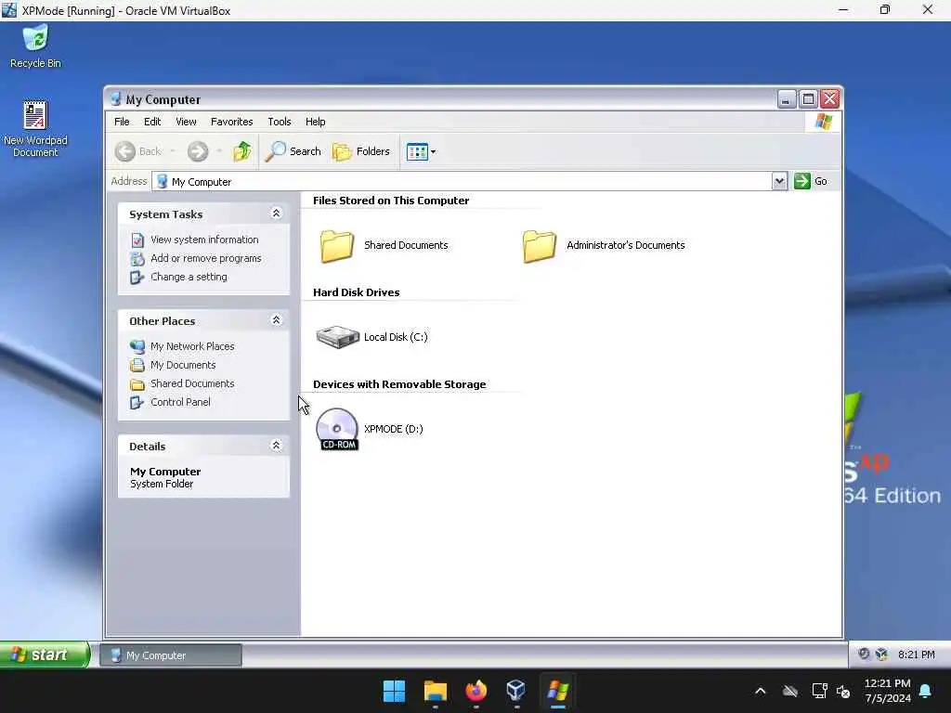This screenshot has width=951, height=713.
Task: Click Add or remove programs link
Action: tap(205, 258)
